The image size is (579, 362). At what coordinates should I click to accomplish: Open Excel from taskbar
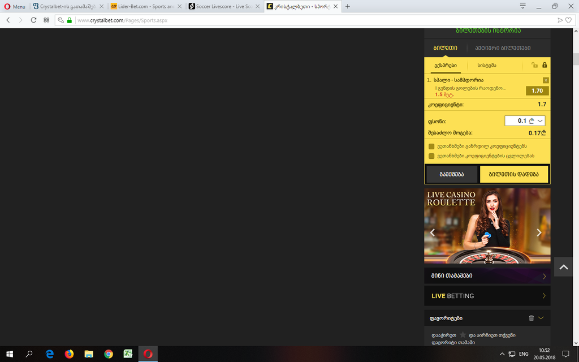tap(128, 354)
